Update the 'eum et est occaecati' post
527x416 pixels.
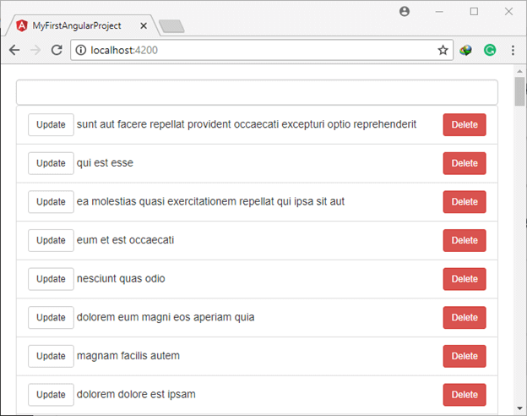51,240
